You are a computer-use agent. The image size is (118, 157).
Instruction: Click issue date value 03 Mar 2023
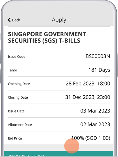[95, 111]
